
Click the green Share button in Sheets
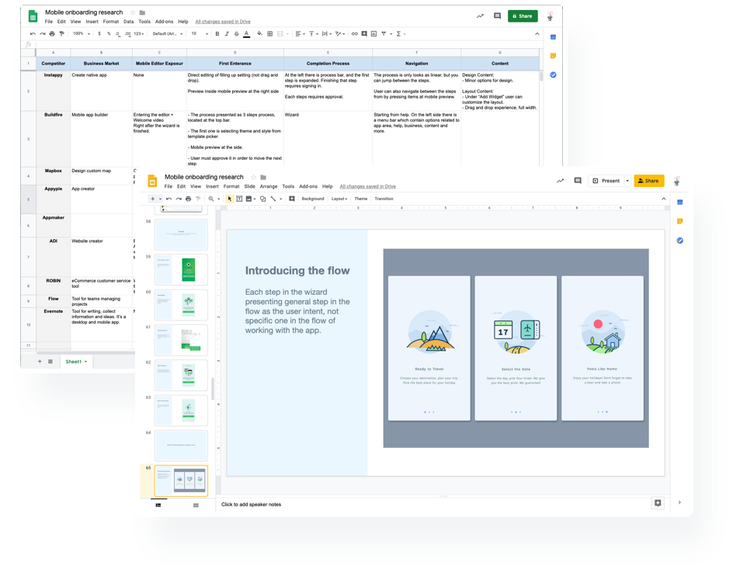pyautogui.click(x=523, y=16)
